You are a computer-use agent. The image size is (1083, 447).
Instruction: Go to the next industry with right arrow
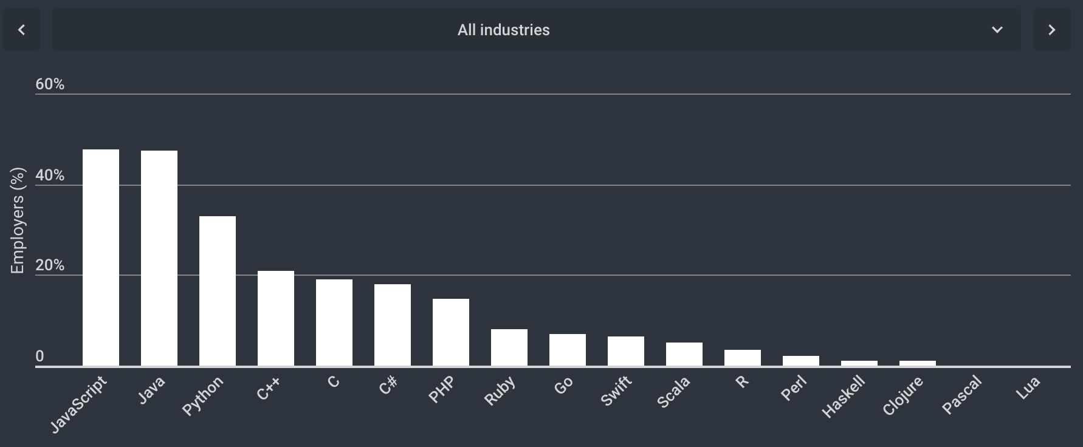(1051, 30)
